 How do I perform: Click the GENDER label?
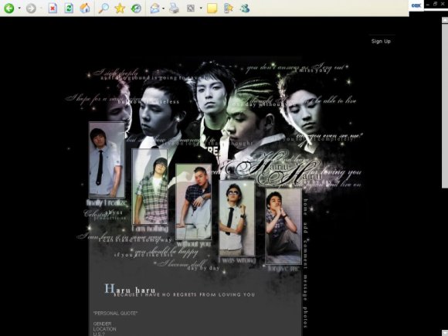[102, 324]
